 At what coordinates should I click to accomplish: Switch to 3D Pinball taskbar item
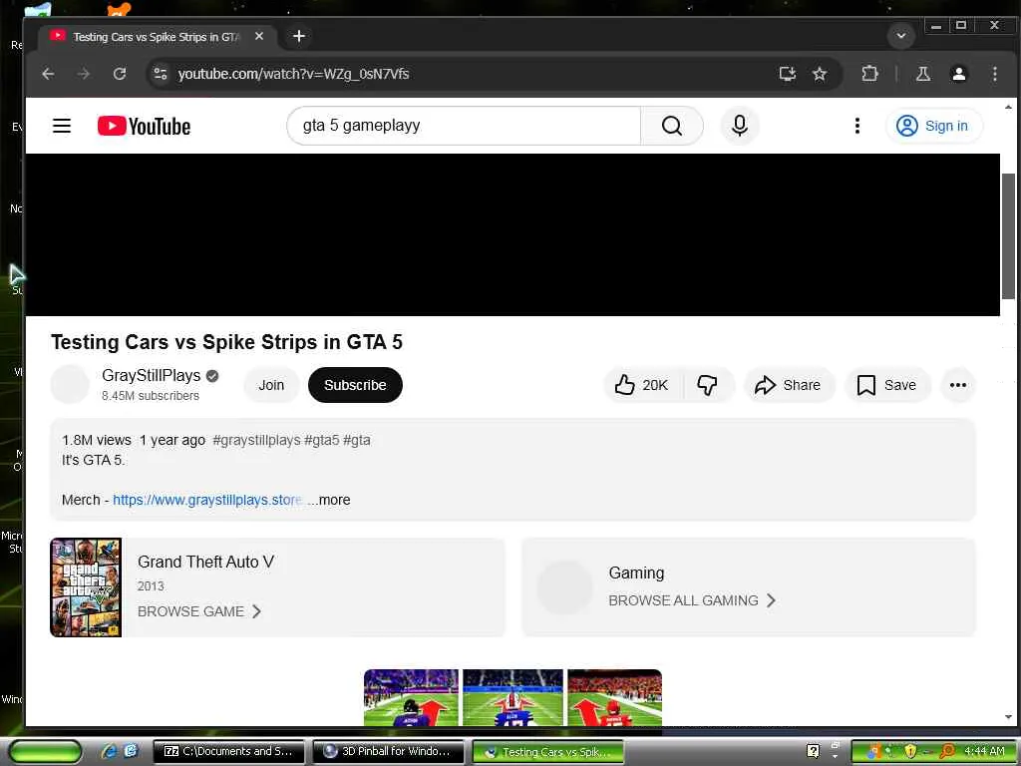[388, 752]
